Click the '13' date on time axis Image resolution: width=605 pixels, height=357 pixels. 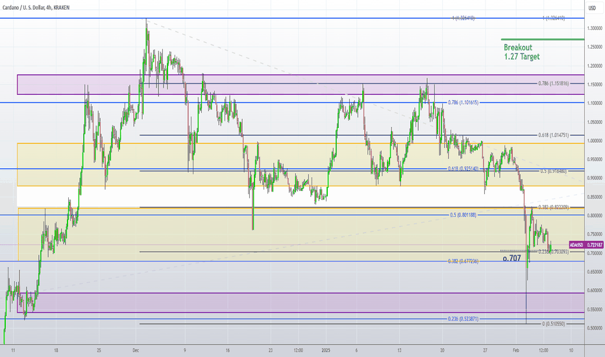pos(399,351)
